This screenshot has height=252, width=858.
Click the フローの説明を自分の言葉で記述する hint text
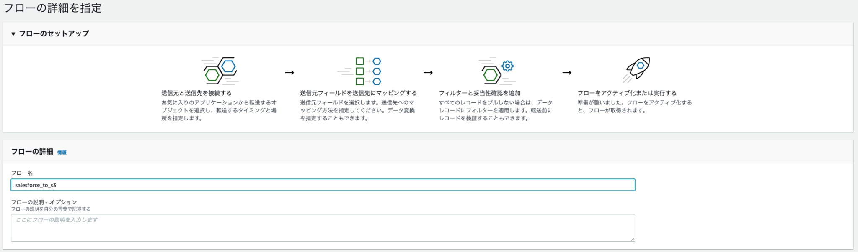click(x=51, y=209)
